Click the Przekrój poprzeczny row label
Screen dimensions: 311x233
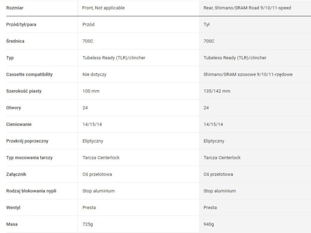tap(27, 141)
